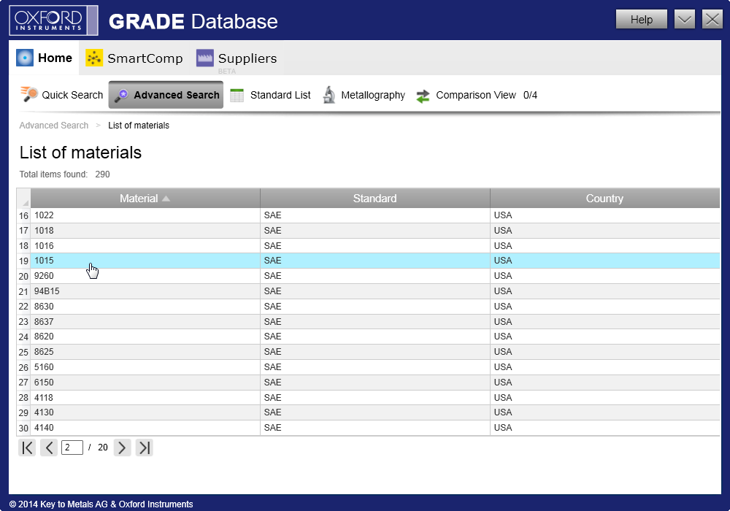Image resolution: width=730 pixels, height=511 pixels.
Task: Click the table corner select-all cell
Action: click(x=24, y=199)
